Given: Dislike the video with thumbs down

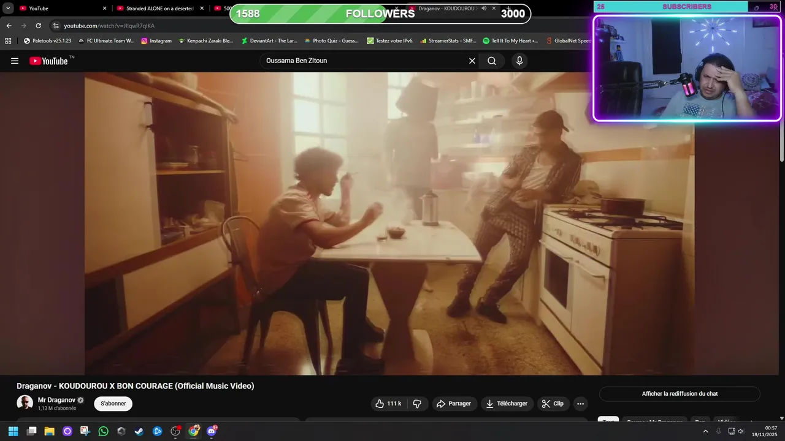Looking at the screenshot, I should [x=417, y=404].
